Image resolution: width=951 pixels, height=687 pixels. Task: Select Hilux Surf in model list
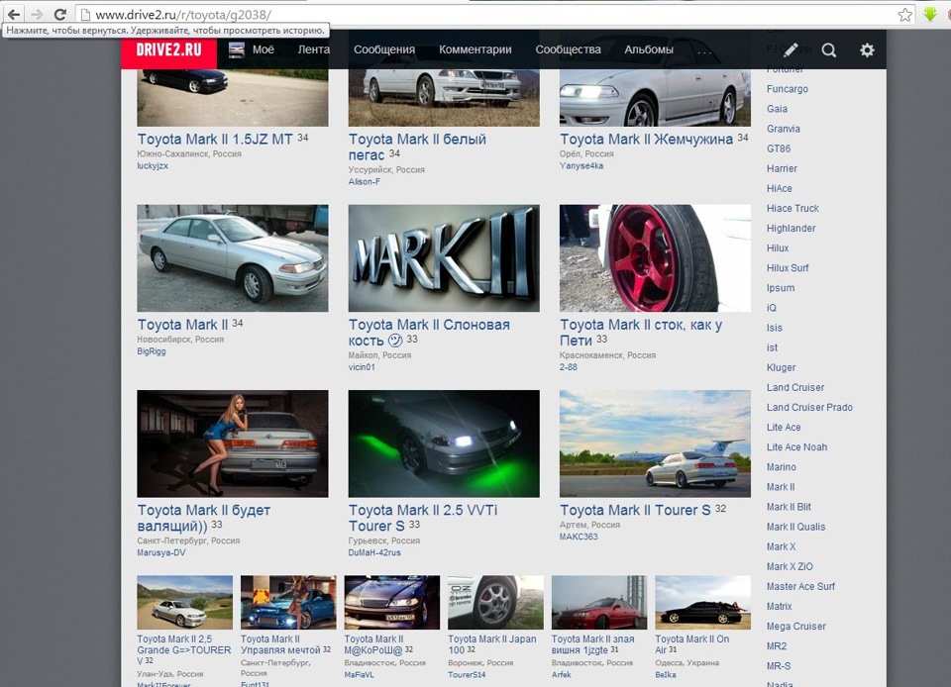coord(788,268)
